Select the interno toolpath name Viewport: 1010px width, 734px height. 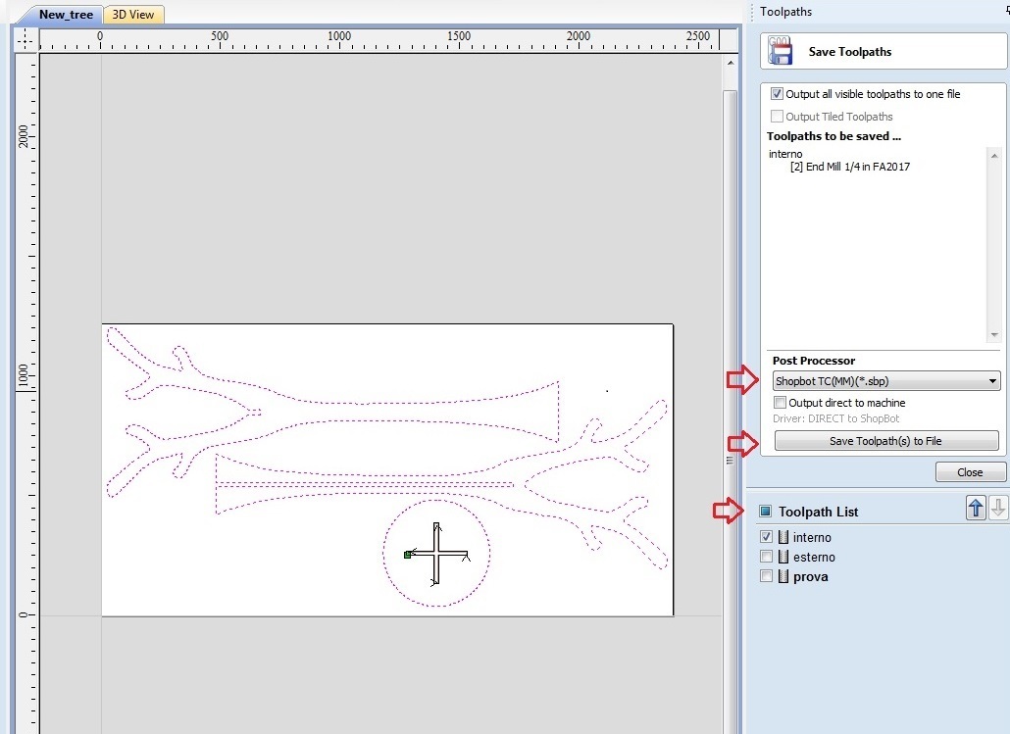pos(812,537)
